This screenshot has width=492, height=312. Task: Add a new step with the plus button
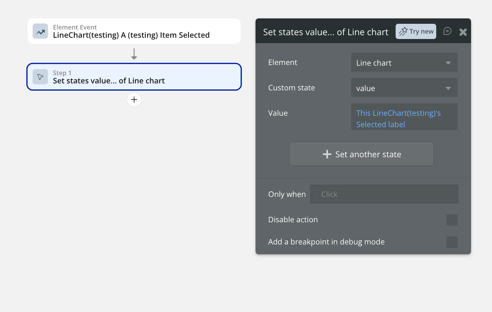[134, 100]
